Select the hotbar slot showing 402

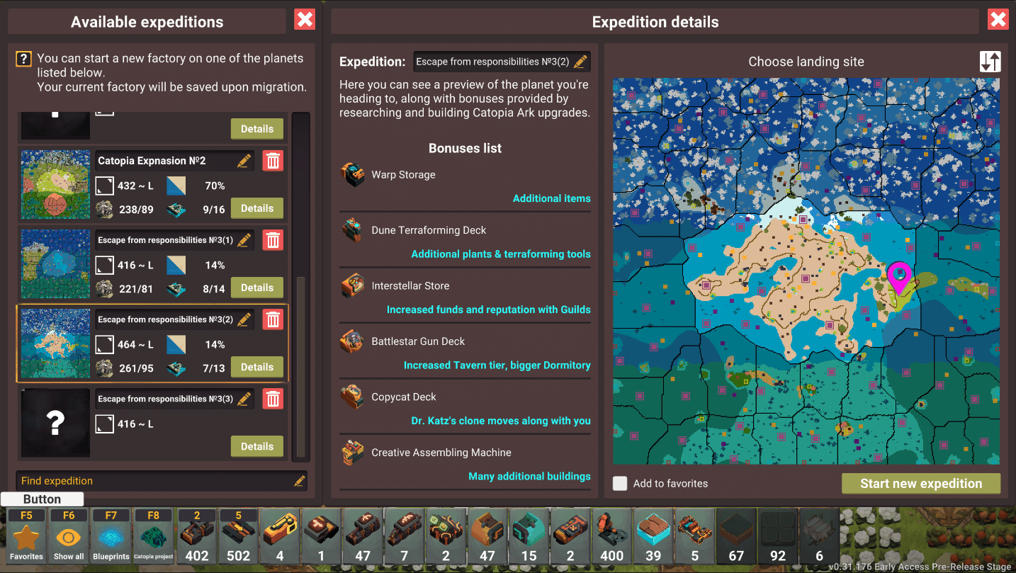click(x=197, y=536)
